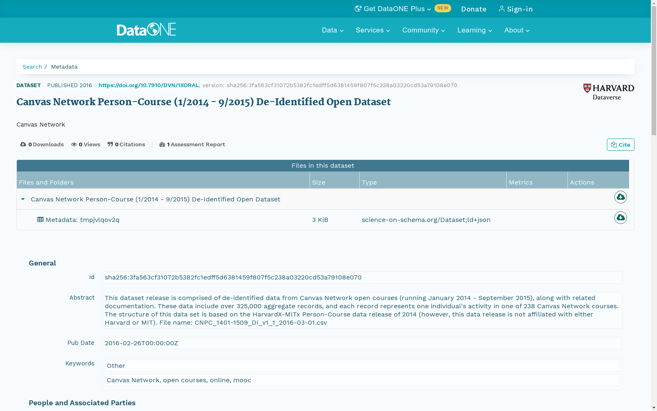
Task: Collapse the Canvas Network dataset folder
Action: pyautogui.click(x=23, y=199)
